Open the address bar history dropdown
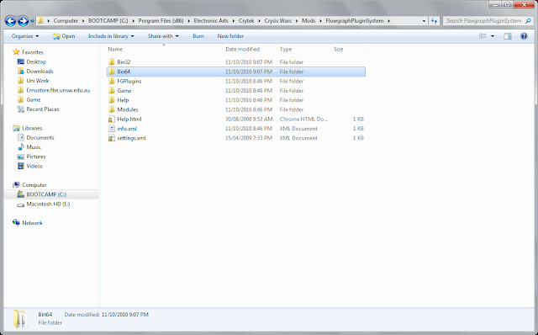538x335 pixels. (x=424, y=21)
